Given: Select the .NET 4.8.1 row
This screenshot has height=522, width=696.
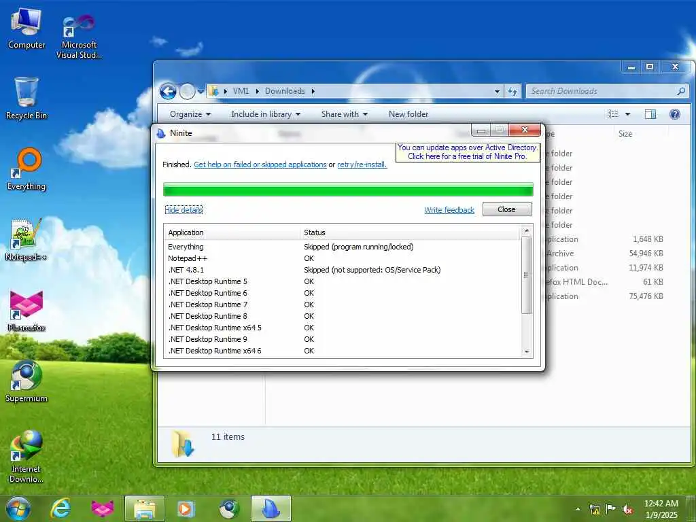Looking at the screenshot, I should click(x=342, y=270).
